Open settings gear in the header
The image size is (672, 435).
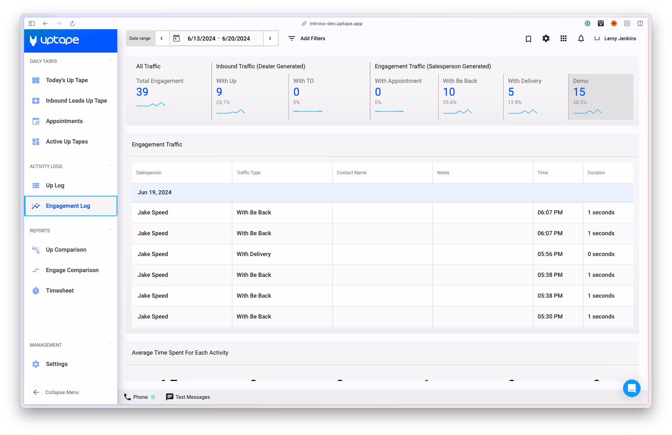(x=546, y=39)
